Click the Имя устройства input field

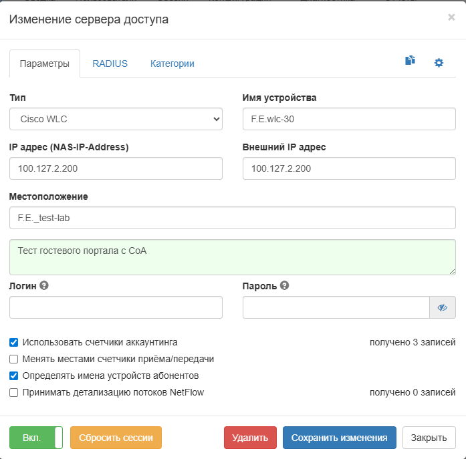pyautogui.click(x=349, y=120)
